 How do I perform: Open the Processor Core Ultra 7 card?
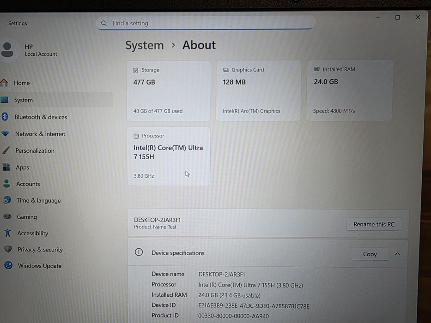point(169,156)
